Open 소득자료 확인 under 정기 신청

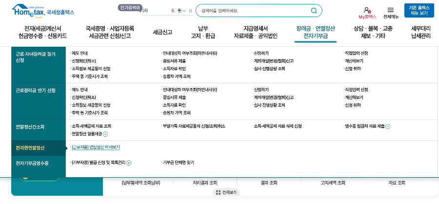(174, 69)
